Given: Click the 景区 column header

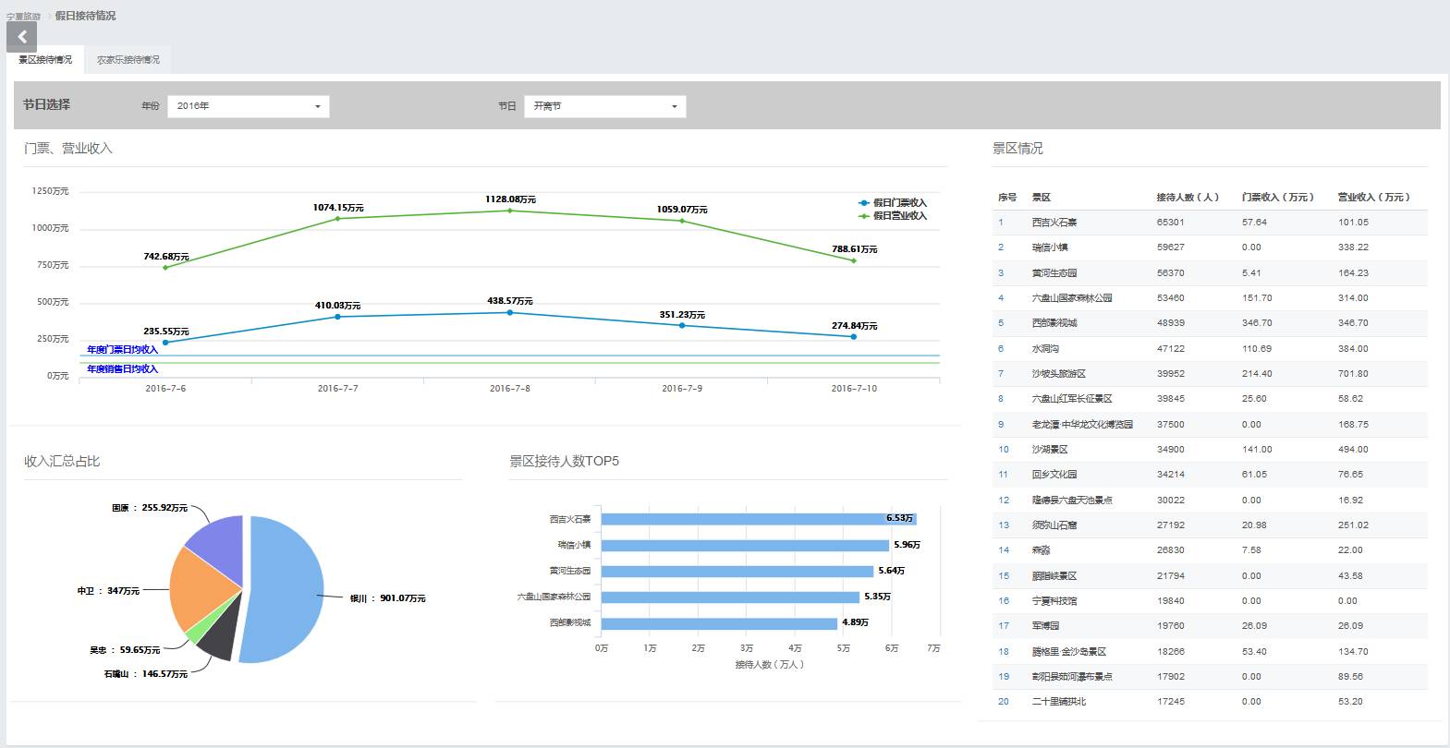Looking at the screenshot, I should click(x=1042, y=198).
